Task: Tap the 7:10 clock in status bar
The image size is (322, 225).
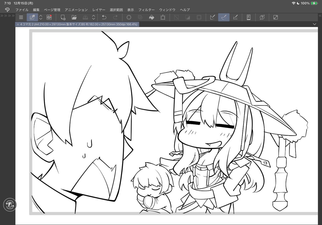Action: pyautogui.click(x=8, y=3)
